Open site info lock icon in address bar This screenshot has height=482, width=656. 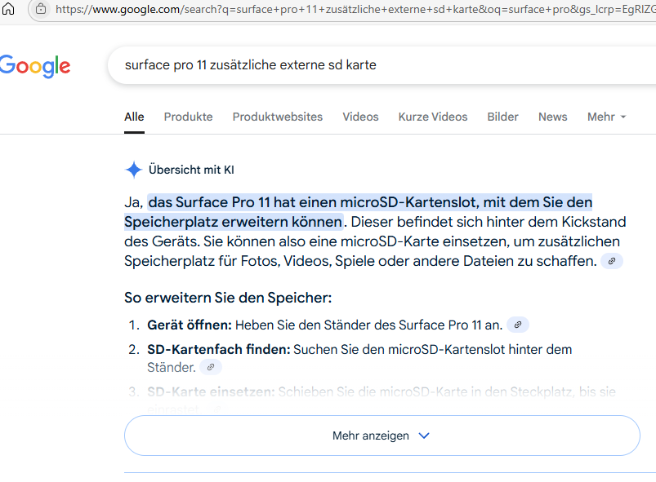[41, 8]
